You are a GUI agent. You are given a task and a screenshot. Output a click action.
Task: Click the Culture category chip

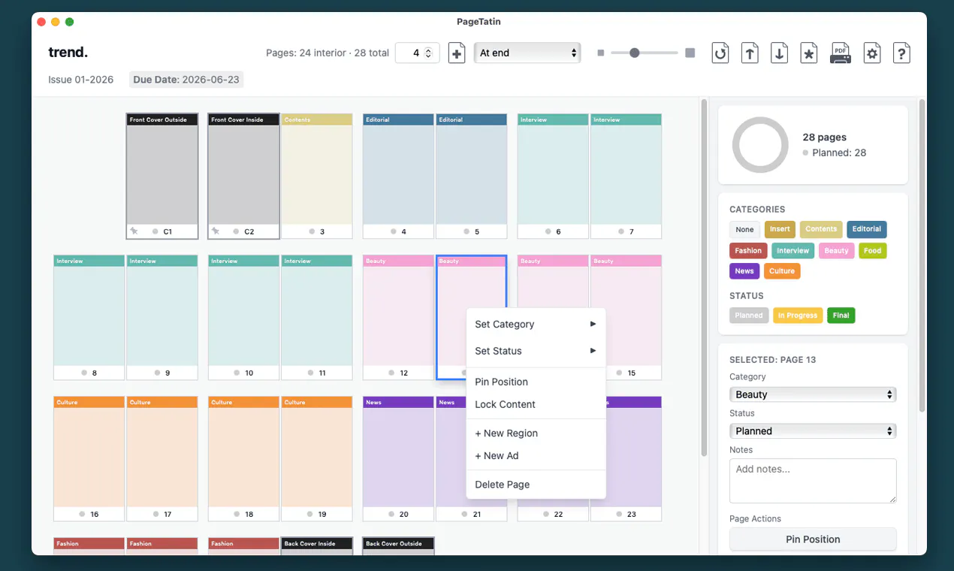click(x=782, y=271)
